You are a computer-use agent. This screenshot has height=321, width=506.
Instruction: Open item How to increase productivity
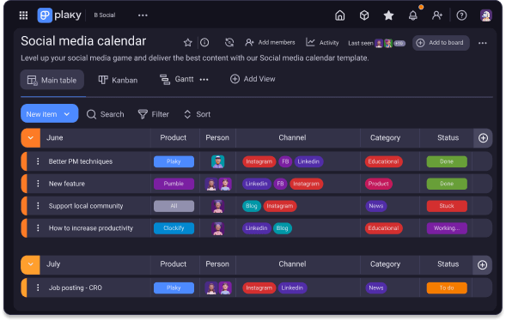coord(91,228)
